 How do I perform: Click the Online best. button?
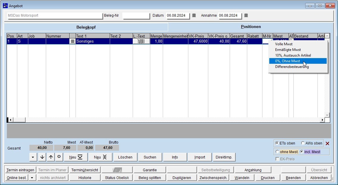coord(17,178)
